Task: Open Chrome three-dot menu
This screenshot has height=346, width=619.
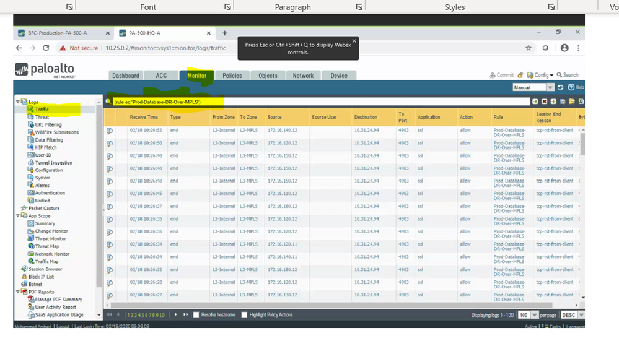Action: click(x=578, y=48)
